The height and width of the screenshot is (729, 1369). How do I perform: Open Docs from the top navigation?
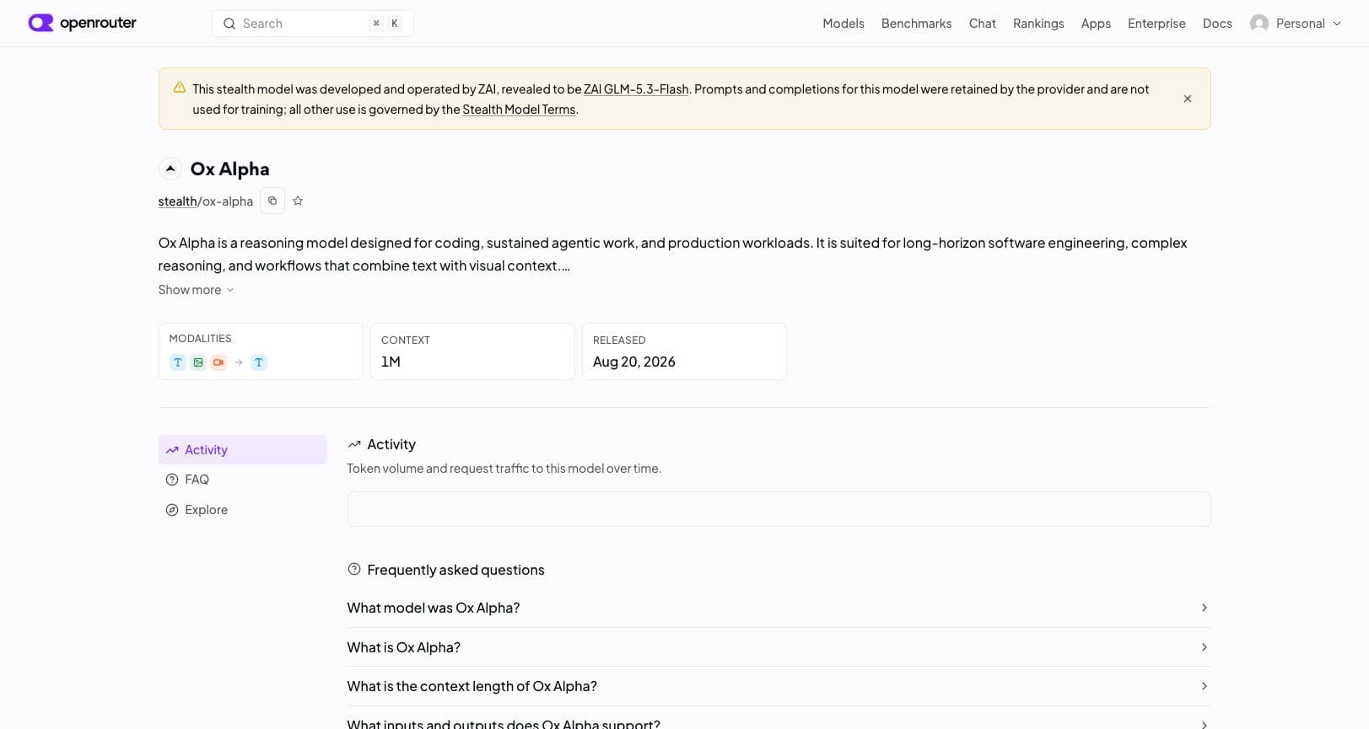click(x=1217, y=24)
